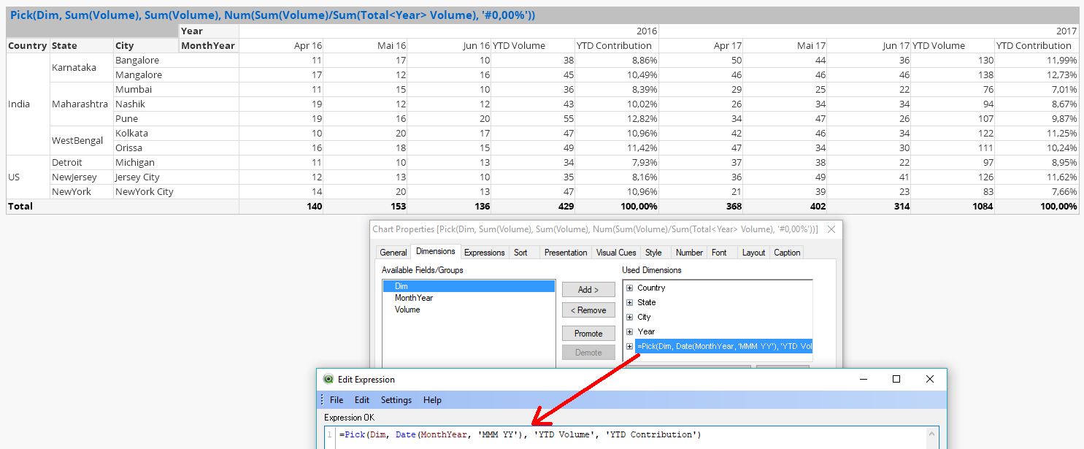The image size is (1084, 449).
Task: Close the Edit Expression window
Action: pos(930,379)
